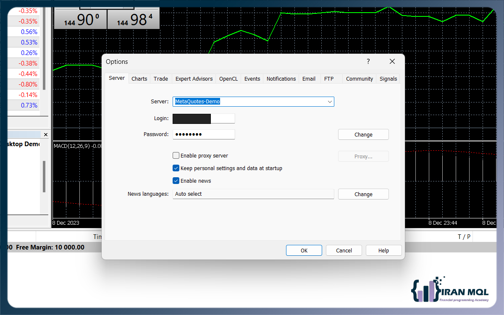Open the FTP tab
The width and height of the screenshot is (504, 315).
pos(329,79)
